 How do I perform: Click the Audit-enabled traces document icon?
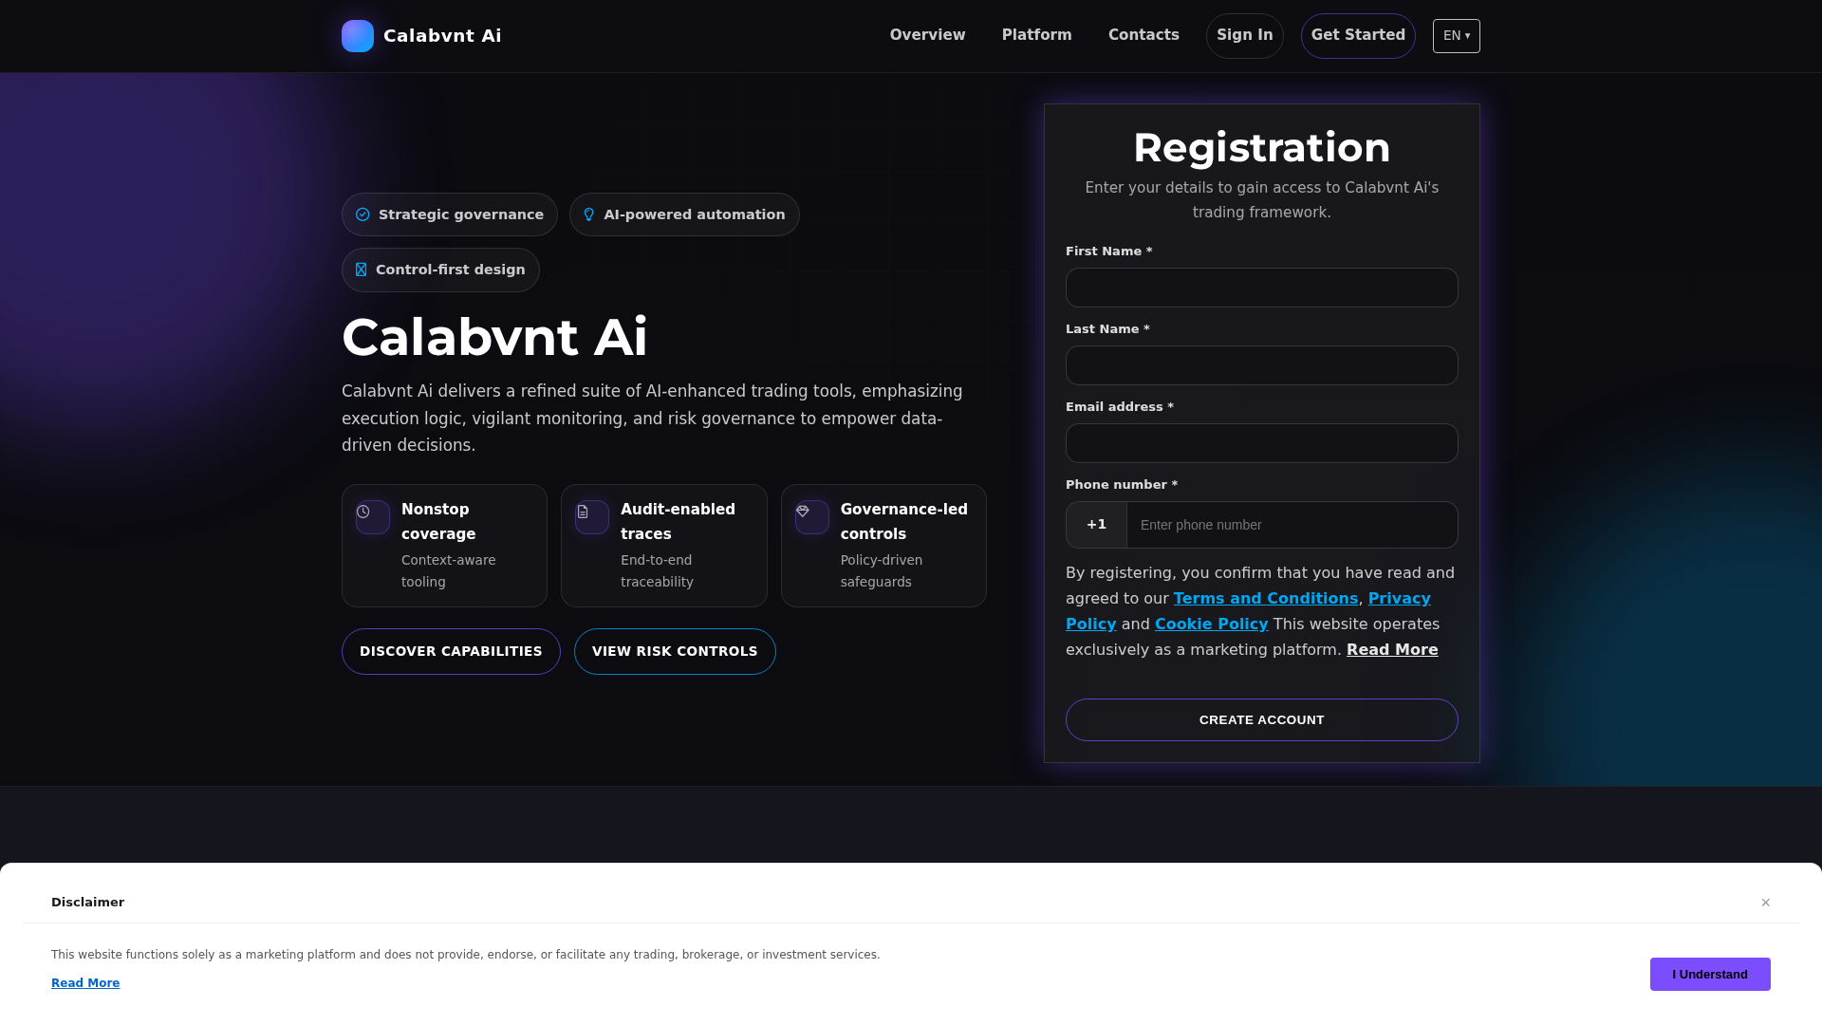[583, 512]
